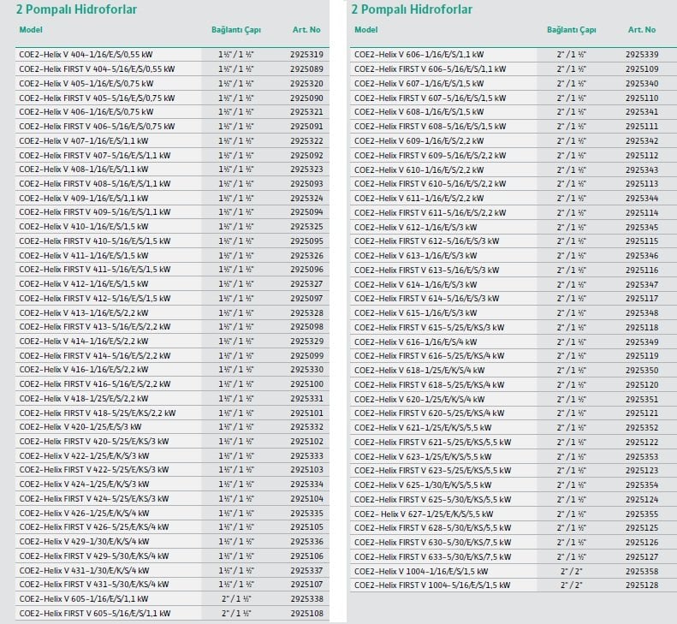Click the 'Art. No' header in left table
The width and height of the screenshot is (677, 624).
[306, 30]
